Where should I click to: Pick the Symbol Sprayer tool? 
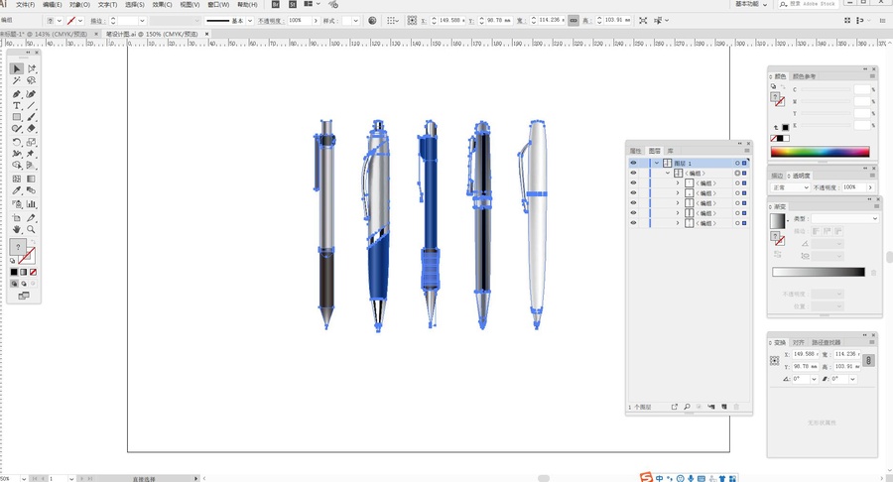17,203
